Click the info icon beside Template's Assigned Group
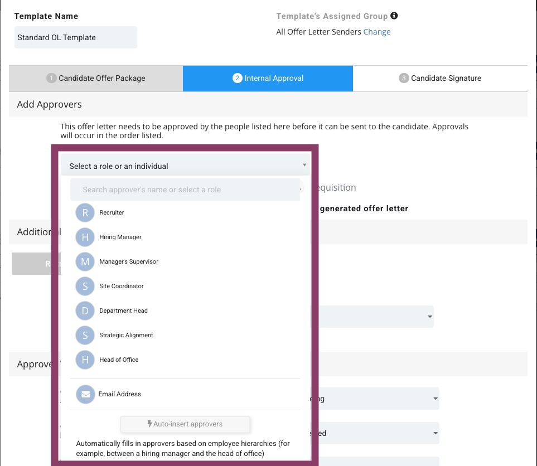 tap(394, 16)
